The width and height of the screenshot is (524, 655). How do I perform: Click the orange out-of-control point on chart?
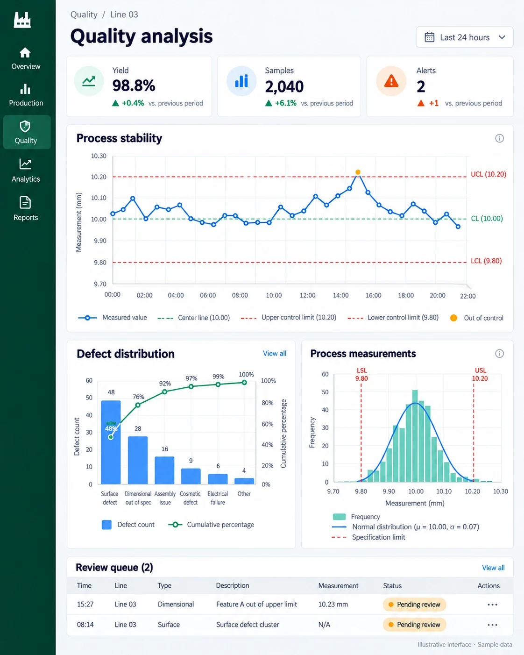358,172
